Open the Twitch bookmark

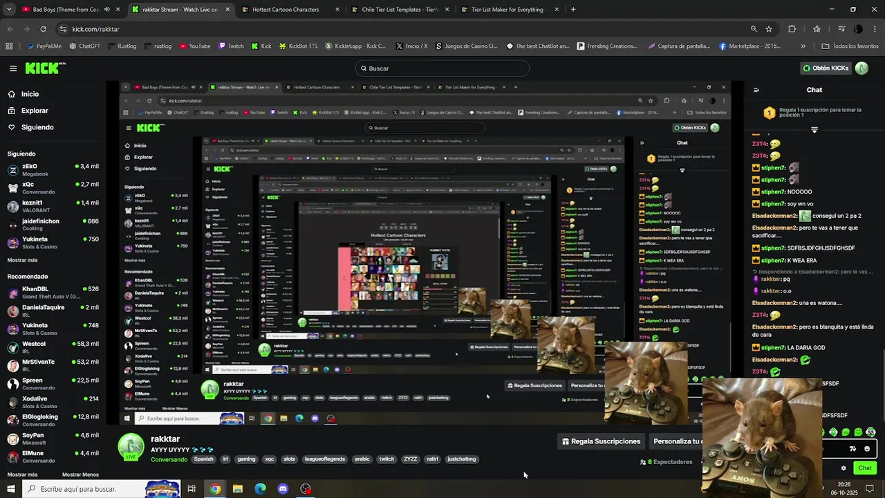pyautogui.click(x=232, y=46)
